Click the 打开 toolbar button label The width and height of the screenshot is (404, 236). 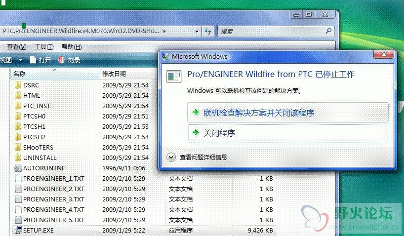click(45, 60)
